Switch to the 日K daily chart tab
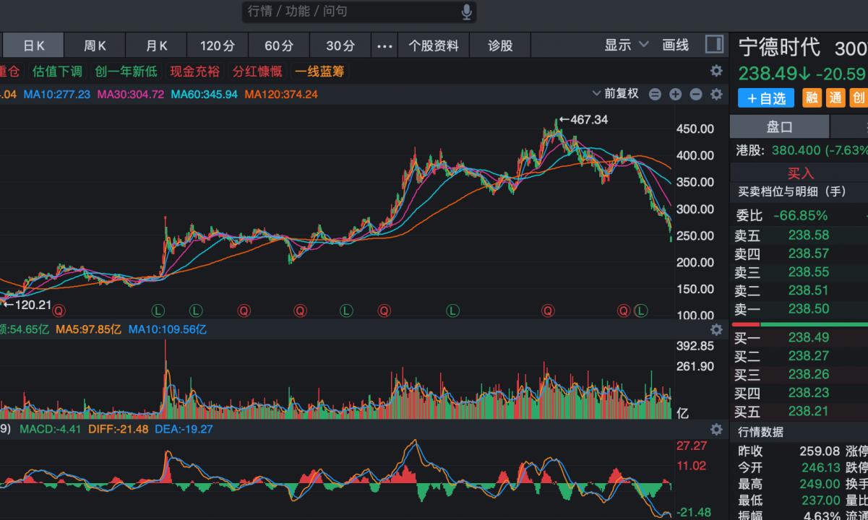The height and width of the screenshot is (520, 868). click(x=34, y=45)
